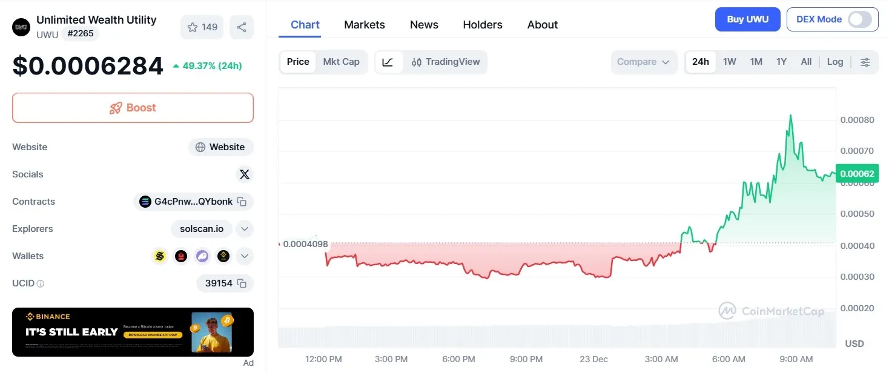The image size is (889, 373).
Task: Open the Website link for UWU
Action: [x=220, y=147]
